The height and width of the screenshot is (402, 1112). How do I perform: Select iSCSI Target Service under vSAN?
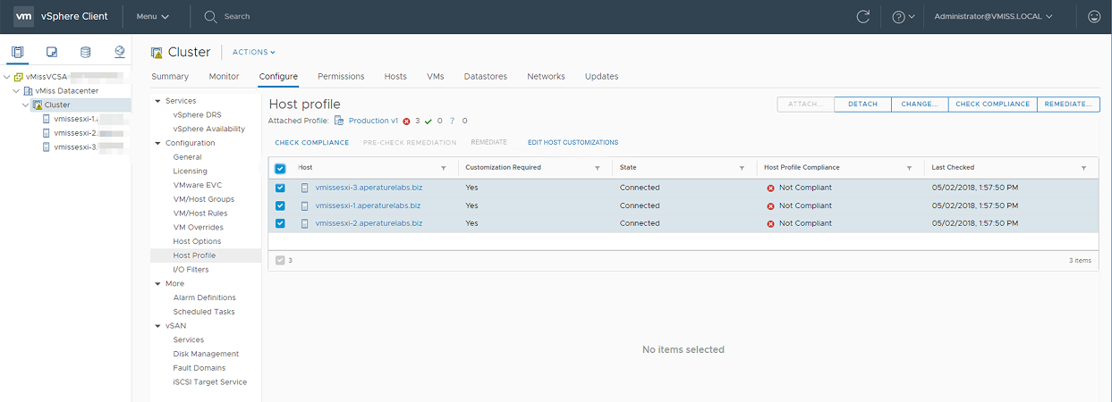[x=210, y=382]
